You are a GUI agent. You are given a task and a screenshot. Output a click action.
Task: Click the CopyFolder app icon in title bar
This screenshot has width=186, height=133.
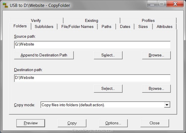tap(5, 5)
